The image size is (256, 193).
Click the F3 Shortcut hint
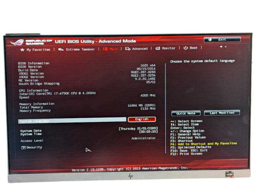point(181,141)
